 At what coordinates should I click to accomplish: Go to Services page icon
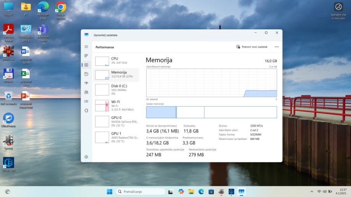(x=86, y=111)
